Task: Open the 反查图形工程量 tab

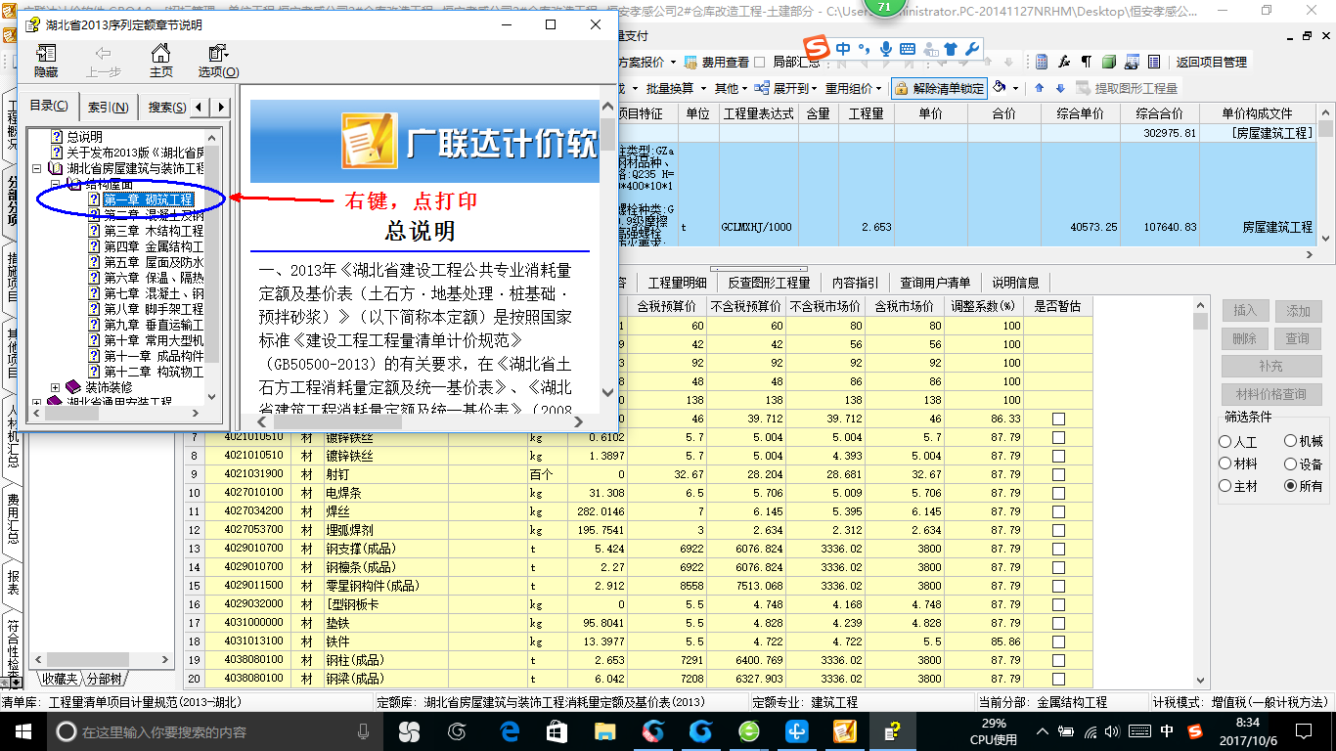Action: point(768,283)
